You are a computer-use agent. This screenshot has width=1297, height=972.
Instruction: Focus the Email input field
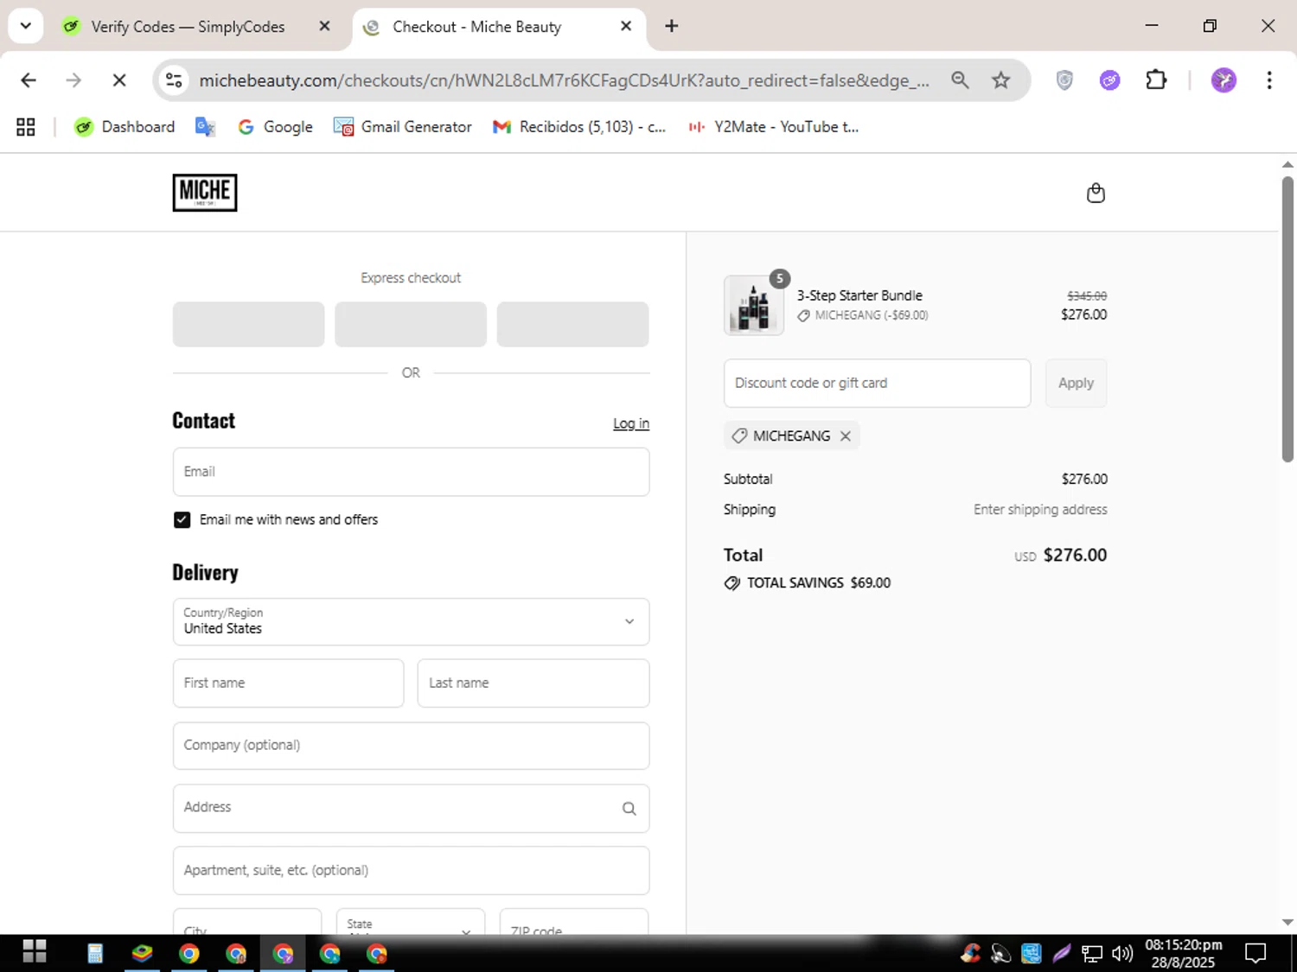click(411, 472)
